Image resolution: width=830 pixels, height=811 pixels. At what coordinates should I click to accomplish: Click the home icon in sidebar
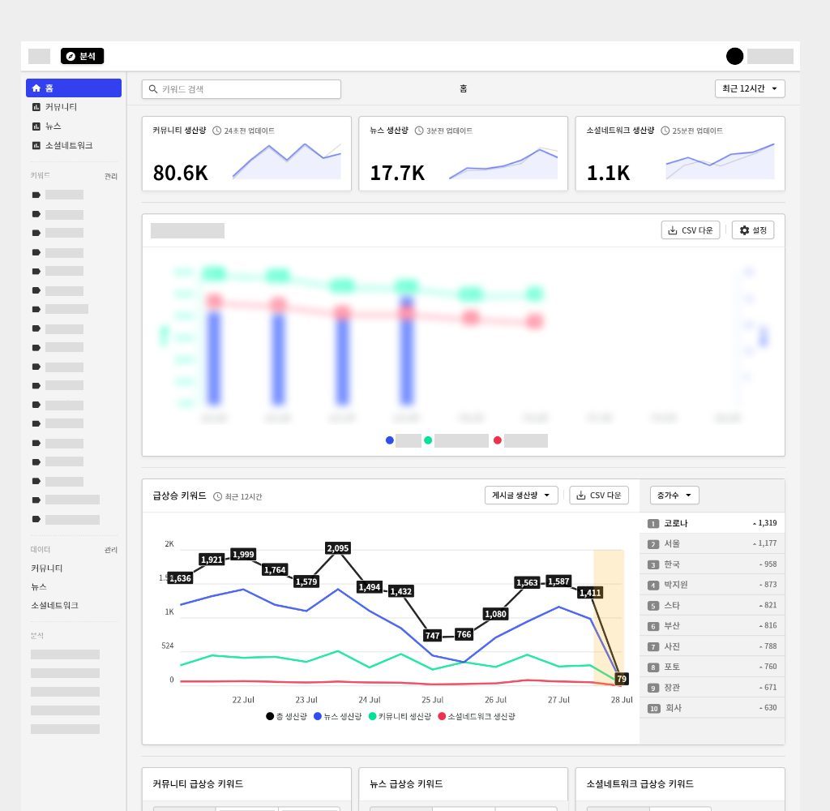click(x=36, y=88)
